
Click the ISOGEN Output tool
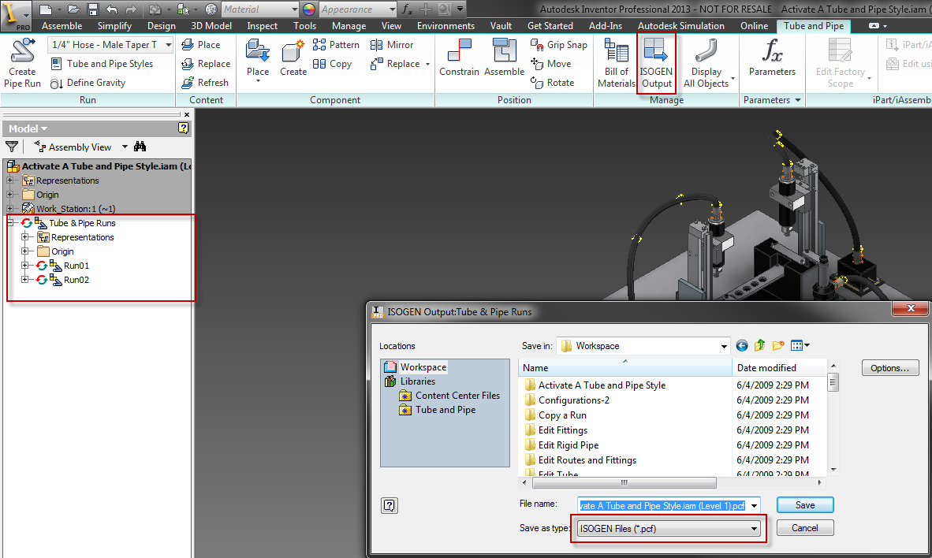tap(656, 63)
